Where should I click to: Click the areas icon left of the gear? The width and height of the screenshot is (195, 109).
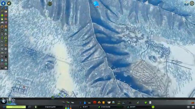coord(186,3)
